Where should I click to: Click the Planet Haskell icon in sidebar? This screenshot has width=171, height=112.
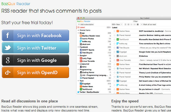tap(81, 78)
